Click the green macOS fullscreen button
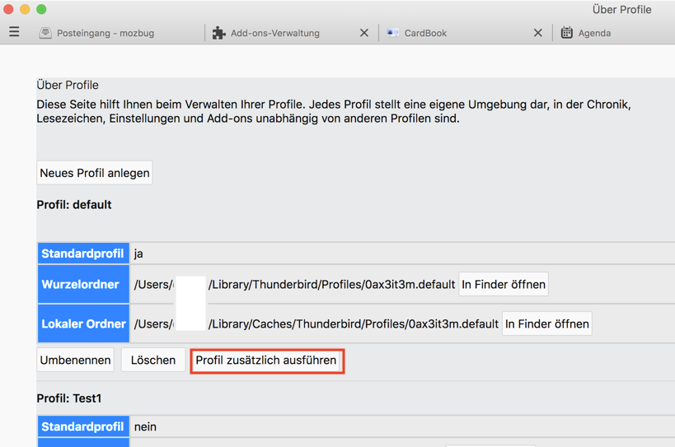The image size is (675, 447). click(x=41, y=9)
